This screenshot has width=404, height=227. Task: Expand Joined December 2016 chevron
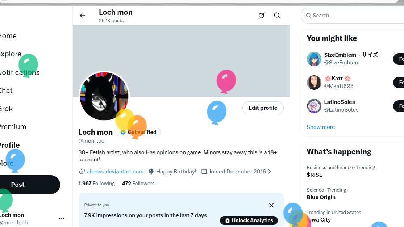click(269, 171)
